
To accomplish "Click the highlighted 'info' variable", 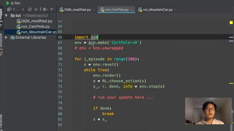I will (128, 87).
